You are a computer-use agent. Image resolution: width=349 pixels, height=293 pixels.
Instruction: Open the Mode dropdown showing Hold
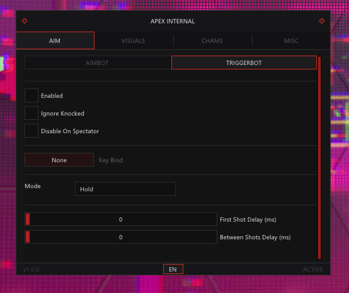[x=125, y=189]
